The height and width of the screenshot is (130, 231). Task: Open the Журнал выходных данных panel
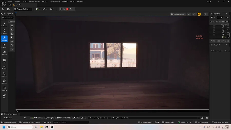tap(30, 122)
